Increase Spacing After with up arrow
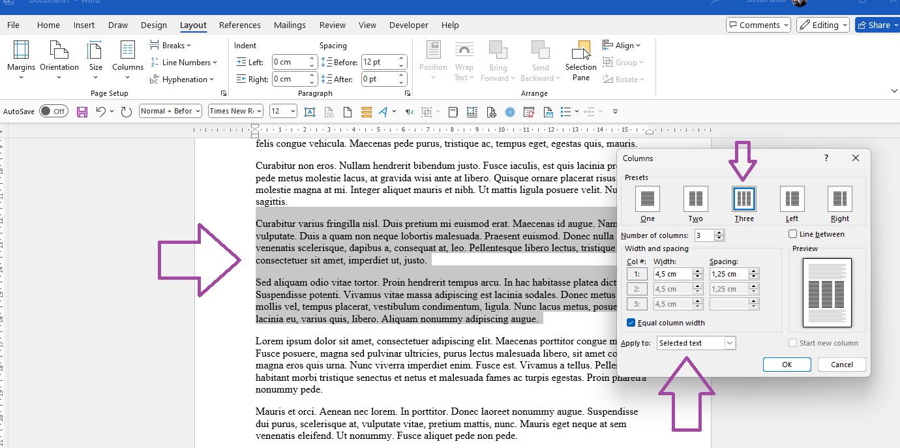The image size is (900, 448). click(402, 76)
